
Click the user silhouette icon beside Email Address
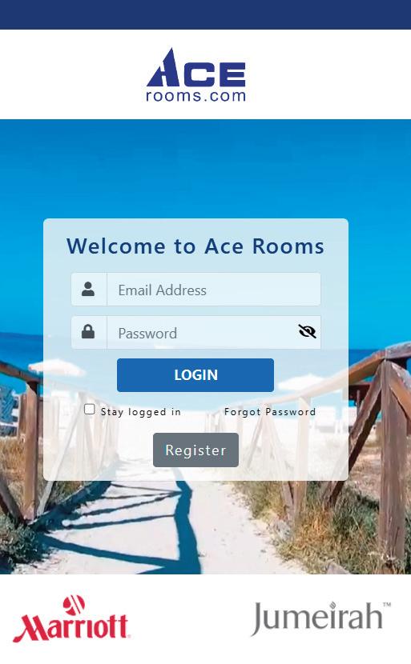88,290
